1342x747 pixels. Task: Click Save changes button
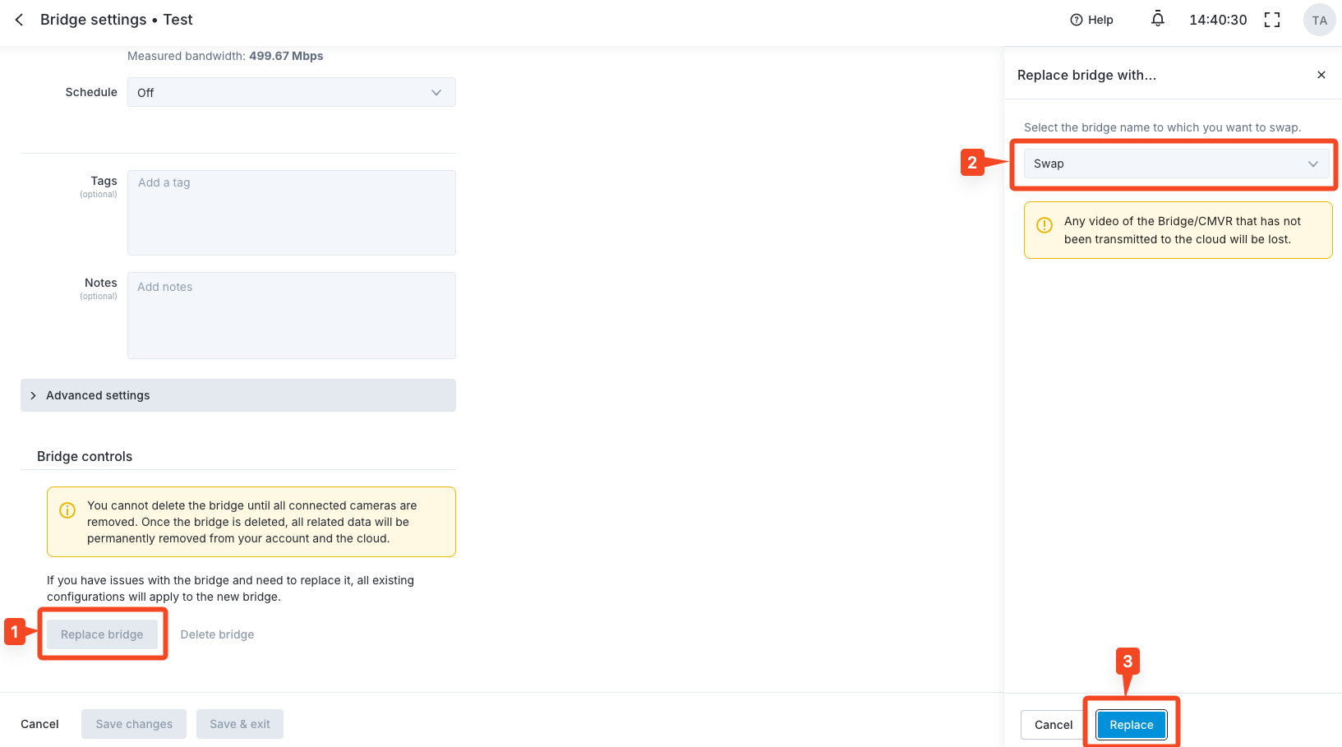134,724
